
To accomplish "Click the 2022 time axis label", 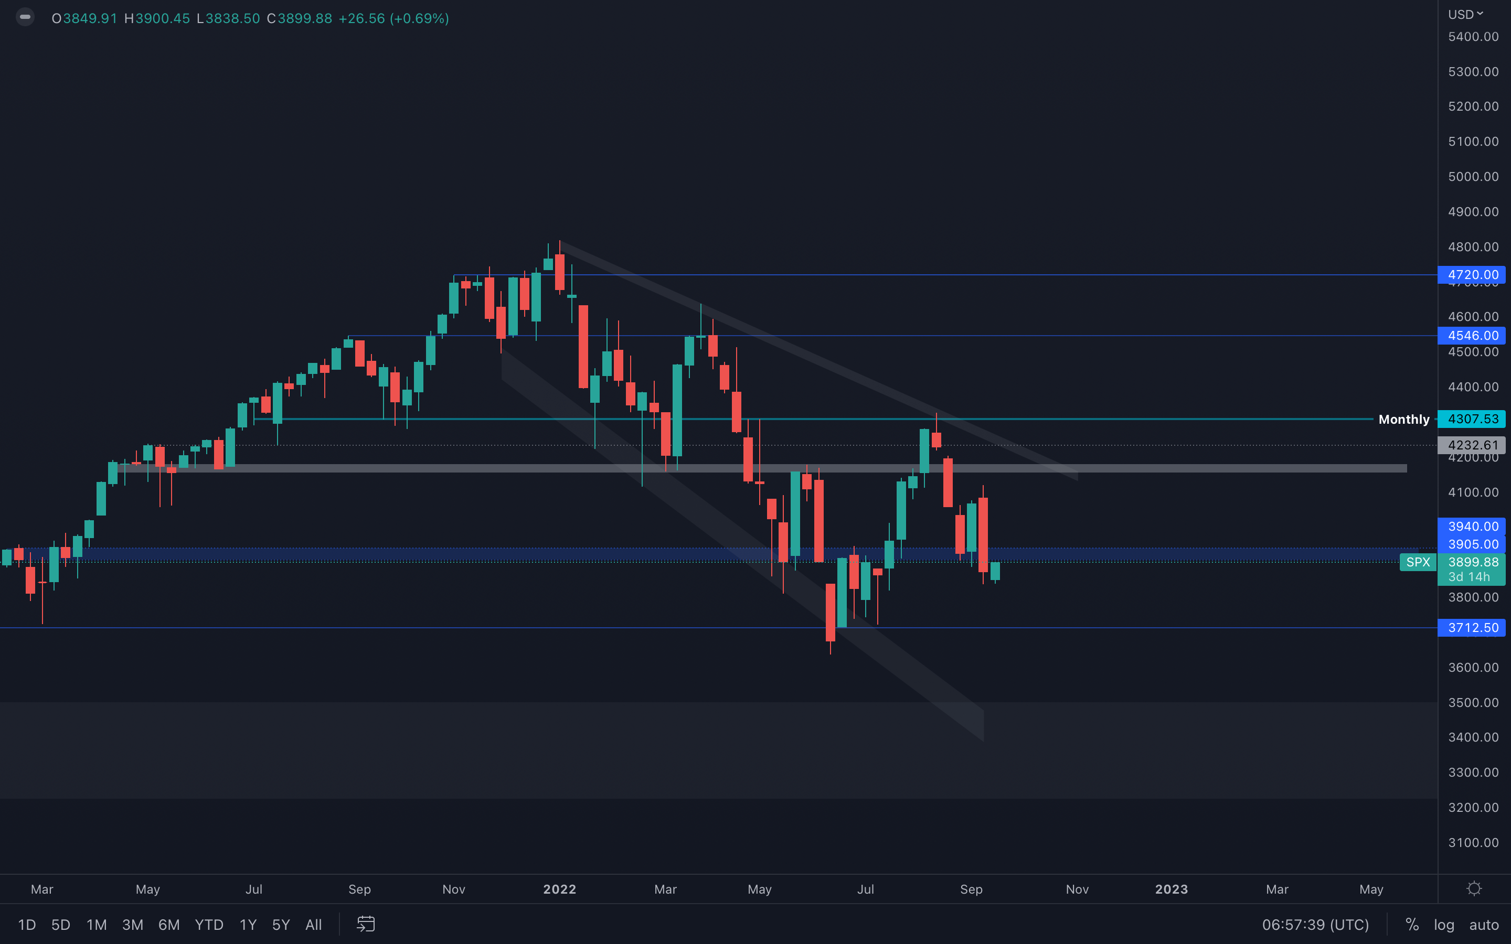I will 559,889.
